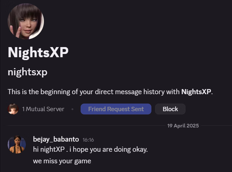
Task: Click the 16:16 message timestamp
Action: pos(88,139)
